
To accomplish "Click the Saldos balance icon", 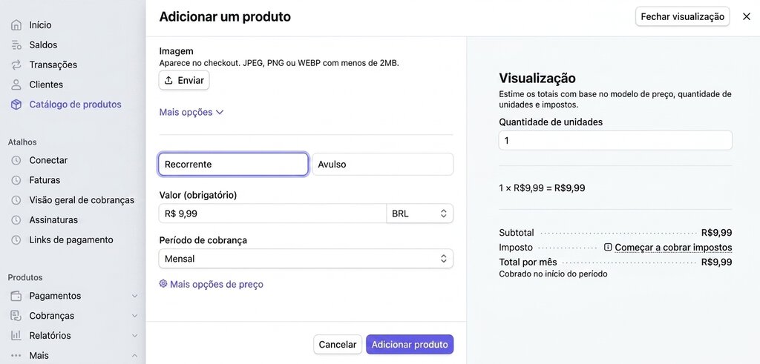I will point(16,44).
